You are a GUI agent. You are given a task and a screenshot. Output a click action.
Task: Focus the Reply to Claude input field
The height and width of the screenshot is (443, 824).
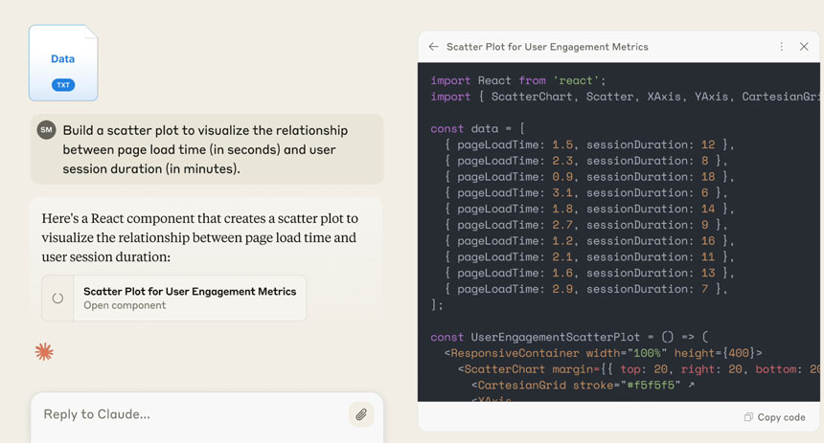click(x=192, y=414)
